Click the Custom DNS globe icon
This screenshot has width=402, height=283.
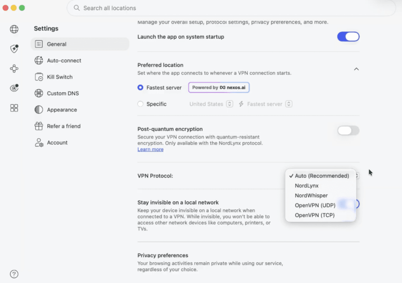coord(39,93)
